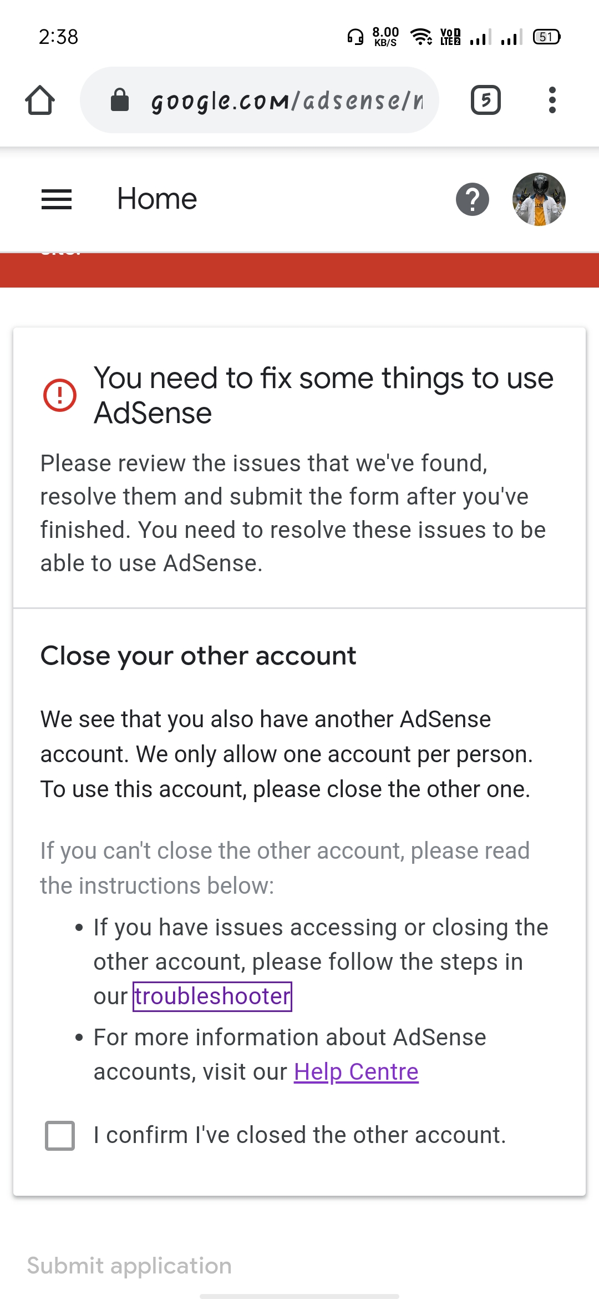Open the AdSense hamburger navigation menu

click(57, 199)
